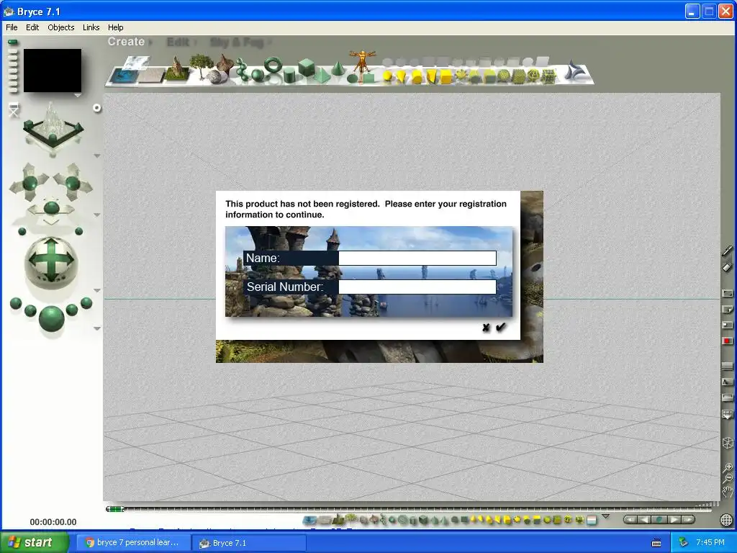The image size is (737, 553).
Task: Create a green pyramid primitive
Action: 322,75
